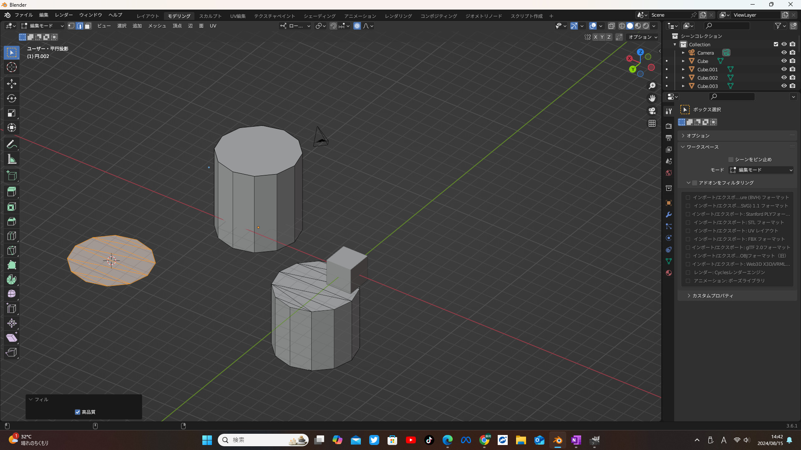Open the Material properties tab
Image resolution: width=801 pixels, height=450 pixels.
669,273
